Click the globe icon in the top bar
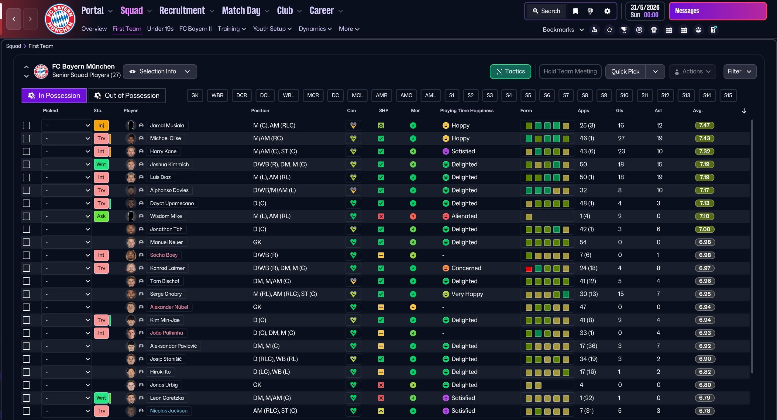This screenshot has width=777, height=420. pos(590,11)
